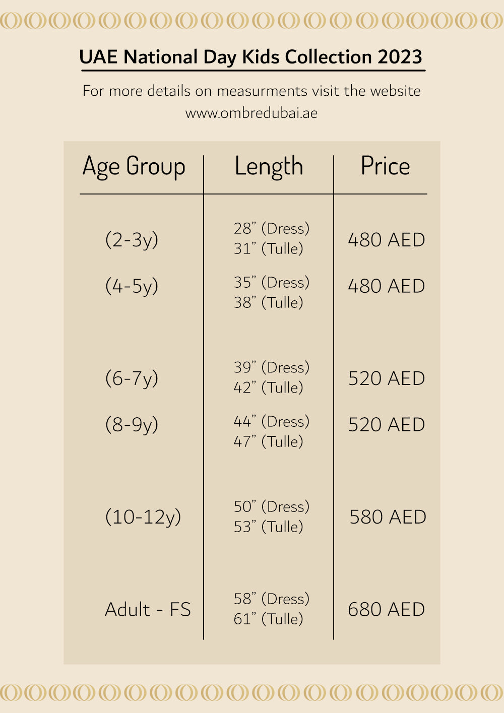Image resolution: width=504 pixels, height=713 pixels.
Task: Select the (2-3y) age group row
Action: [x=132, y=239]
